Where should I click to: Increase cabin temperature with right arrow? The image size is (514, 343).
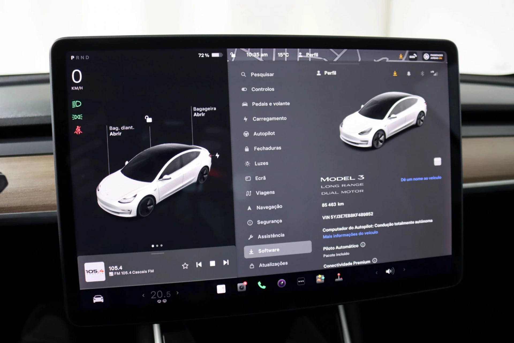[x=177, y=293]
